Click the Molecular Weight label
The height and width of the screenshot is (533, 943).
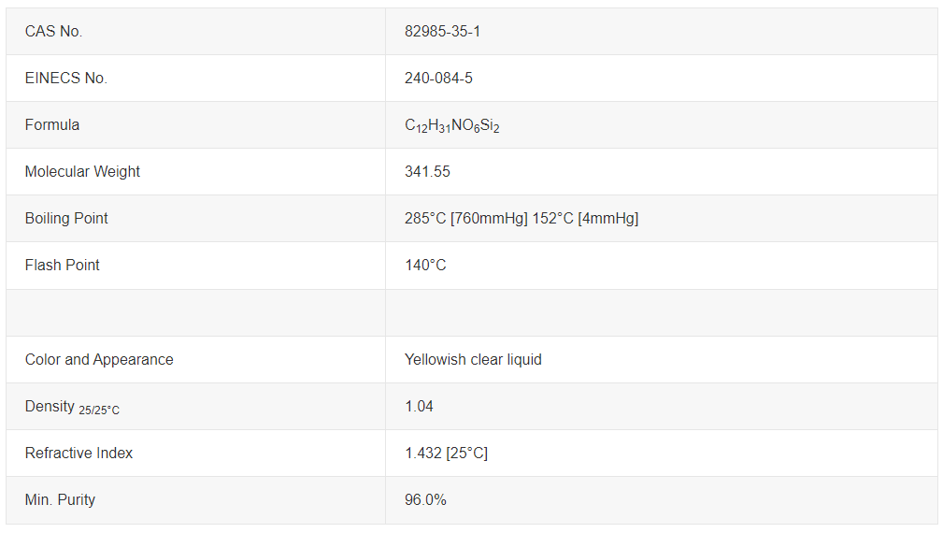82,171
